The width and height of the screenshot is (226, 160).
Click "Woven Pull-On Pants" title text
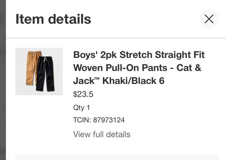(x=120, y=68)
